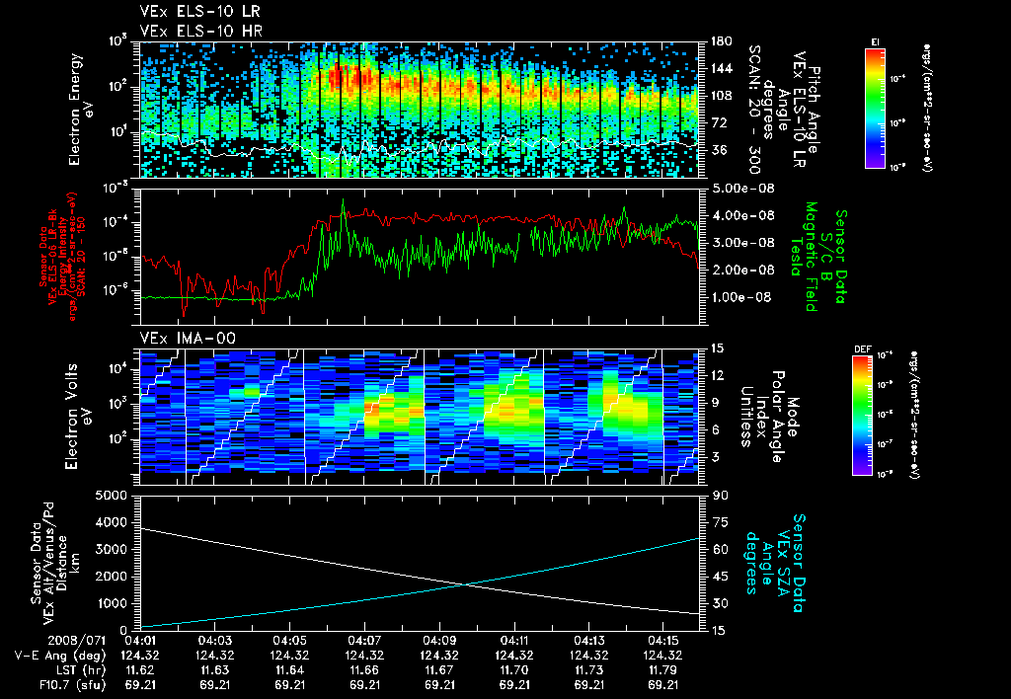Screen dimensions: 1011x699
Task: Click the time tick label '04:15'
Action: 663,641
